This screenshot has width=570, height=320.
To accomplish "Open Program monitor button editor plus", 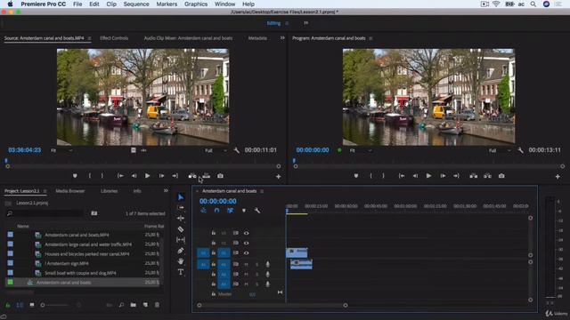I will tap(558, 177).
